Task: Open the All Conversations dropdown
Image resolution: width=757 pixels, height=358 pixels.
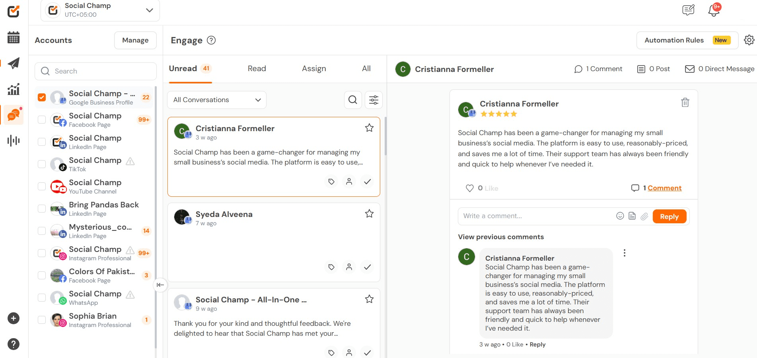Action: tap(216, 100)
